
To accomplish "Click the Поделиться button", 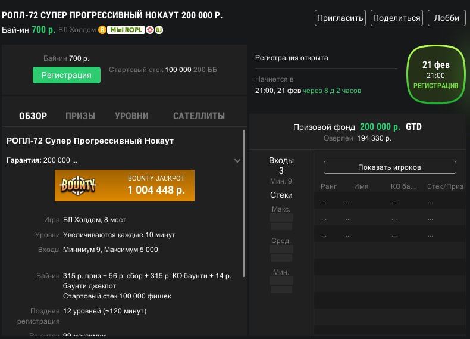I will 396,18.
